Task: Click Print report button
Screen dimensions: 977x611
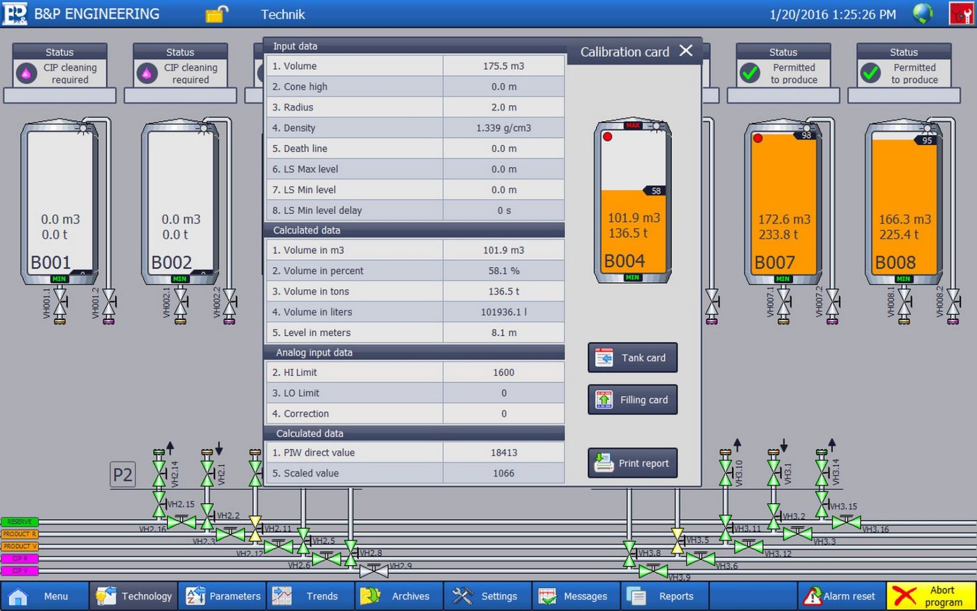Action: coord(633,463)
